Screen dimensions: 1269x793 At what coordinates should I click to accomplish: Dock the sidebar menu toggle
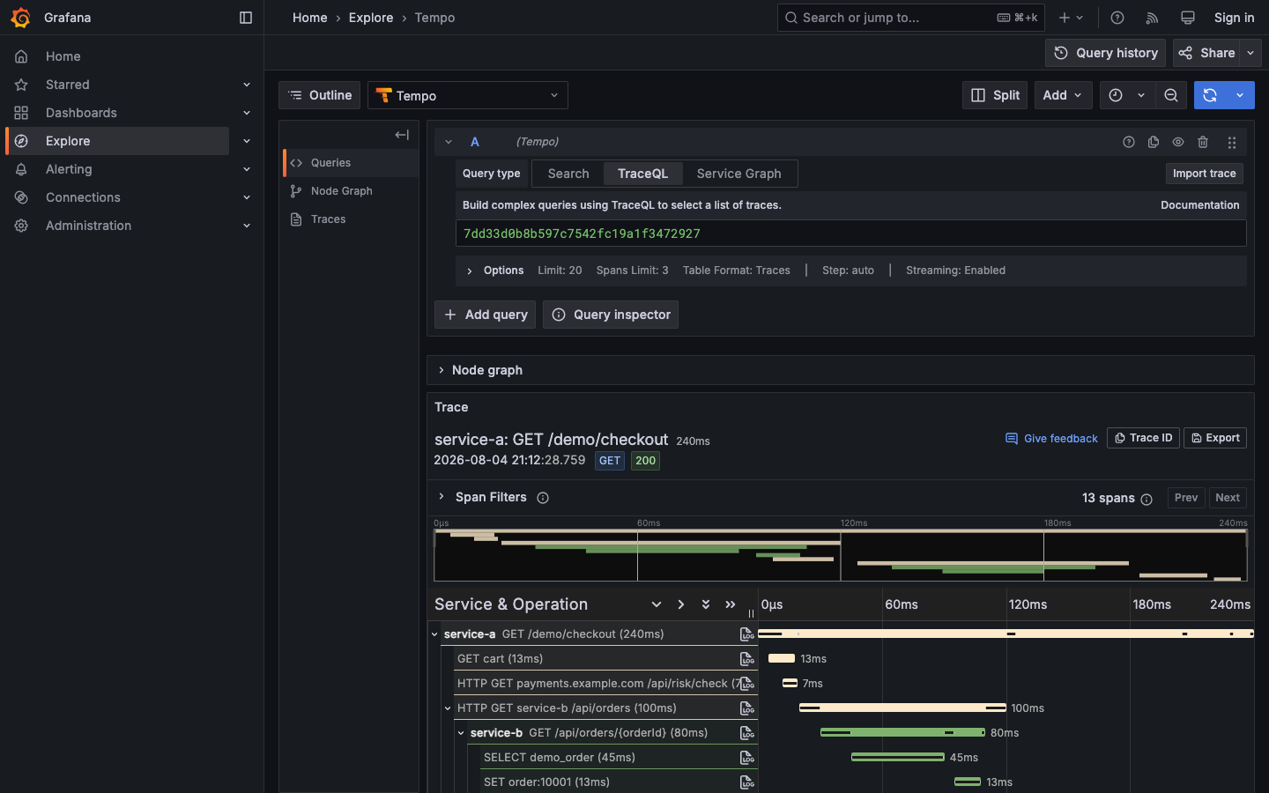246,18
